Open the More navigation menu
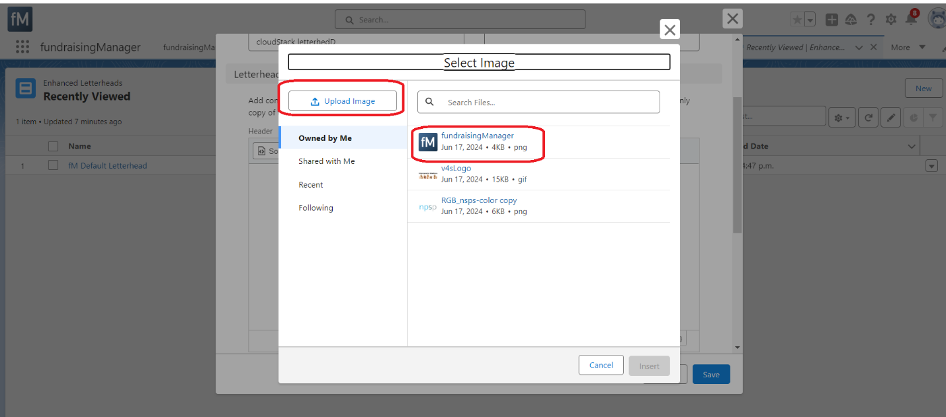946x417 pixels. 908,48
